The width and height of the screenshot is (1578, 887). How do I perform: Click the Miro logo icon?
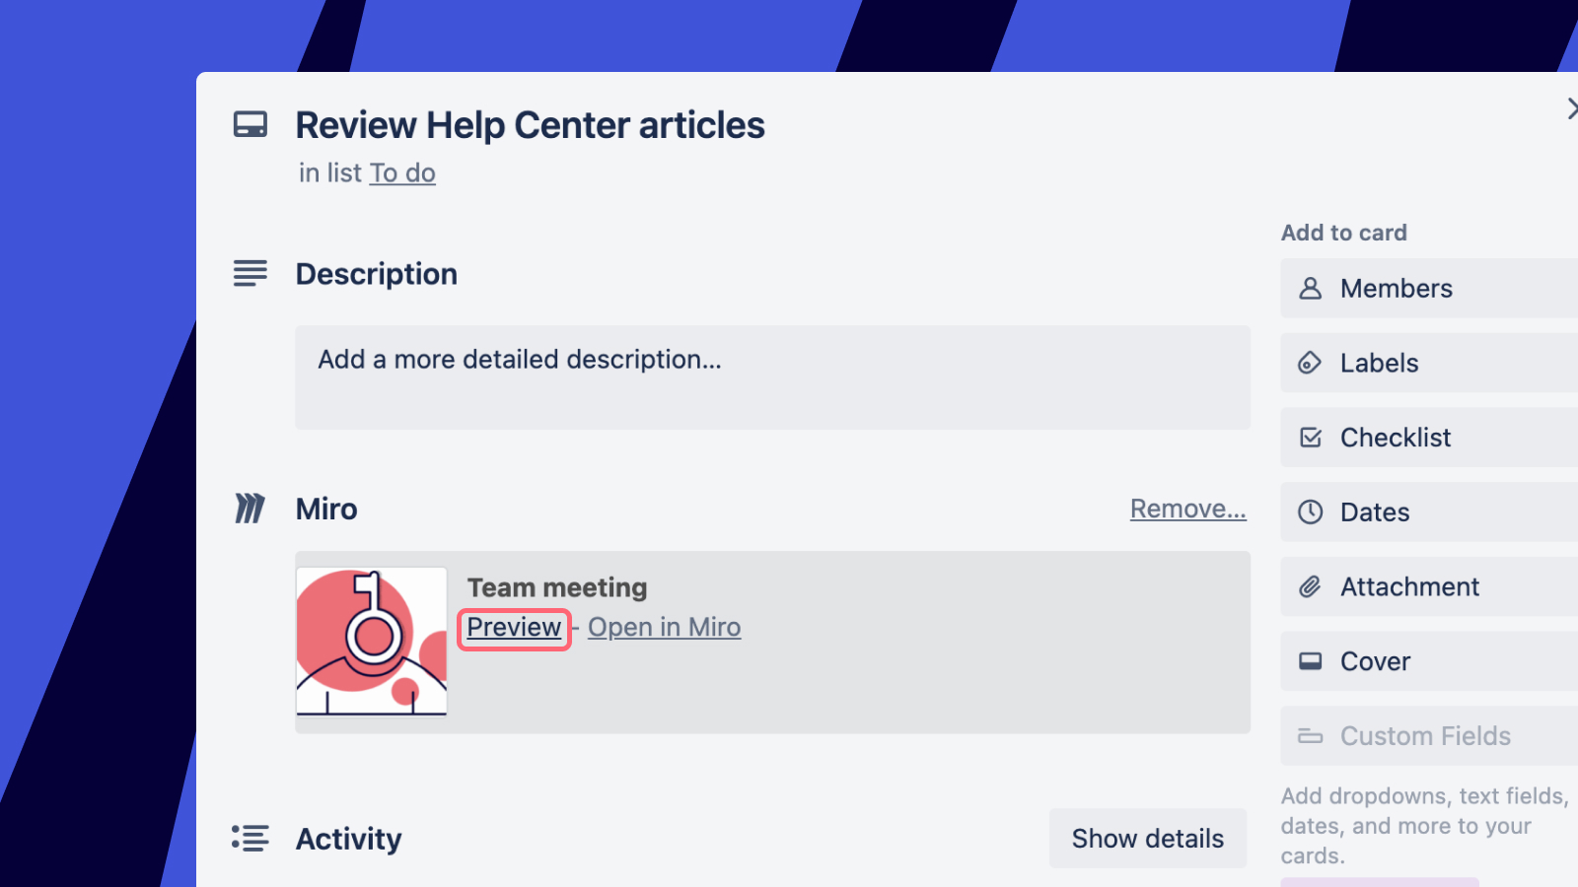point(250,509)
